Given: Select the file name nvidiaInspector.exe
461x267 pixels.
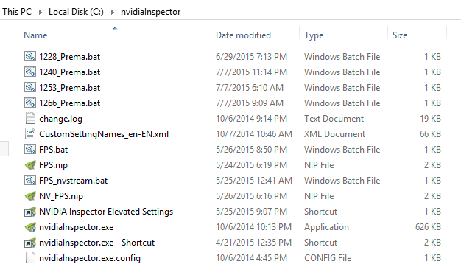Looking at the screenshot, I should pyautogui.click(x=77, y=227).
